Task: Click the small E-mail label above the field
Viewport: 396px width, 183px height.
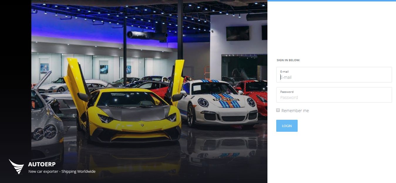Action: (x=284, y=71)
